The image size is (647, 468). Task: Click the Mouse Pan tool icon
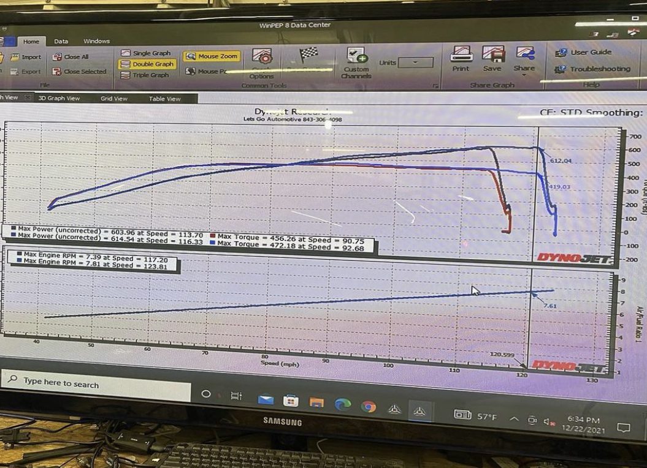[x=190, y=71]
